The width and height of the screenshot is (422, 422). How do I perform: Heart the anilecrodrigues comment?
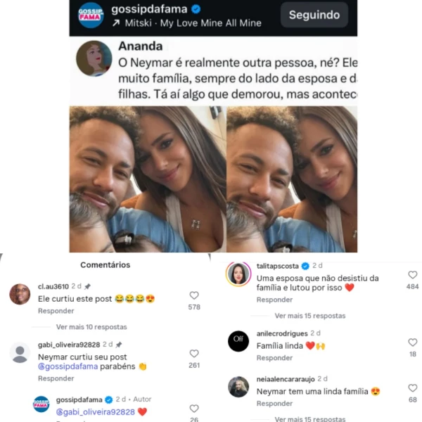click(x=413, y=343)
